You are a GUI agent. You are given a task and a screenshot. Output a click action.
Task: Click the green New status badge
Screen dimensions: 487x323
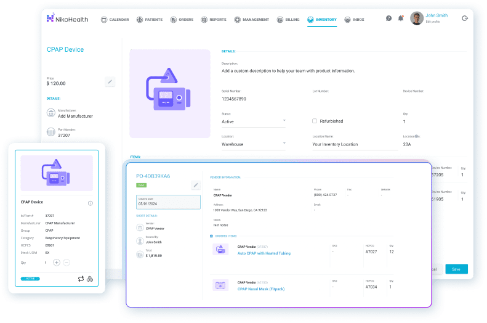142,185
